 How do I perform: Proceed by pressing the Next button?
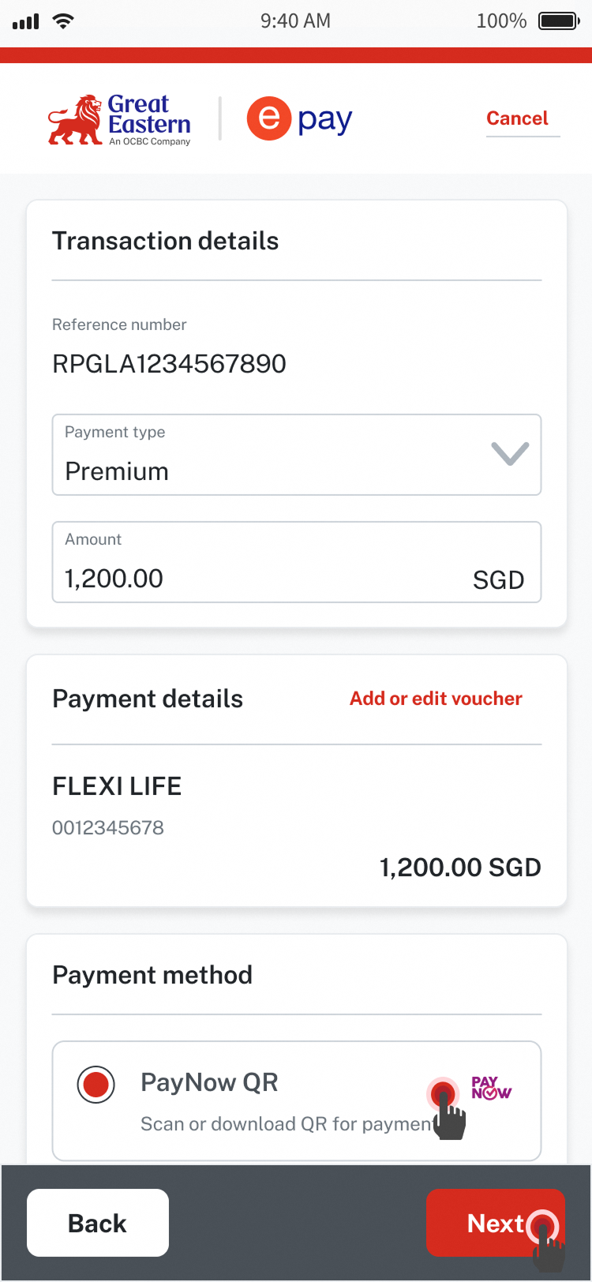pyautogui.click(x=494, y=1222)
